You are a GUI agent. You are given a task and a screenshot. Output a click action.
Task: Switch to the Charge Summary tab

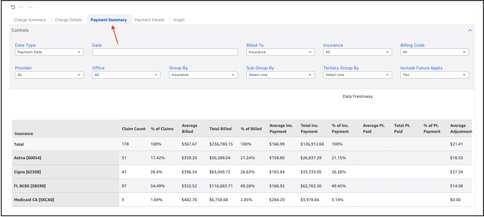pos(30,20)
